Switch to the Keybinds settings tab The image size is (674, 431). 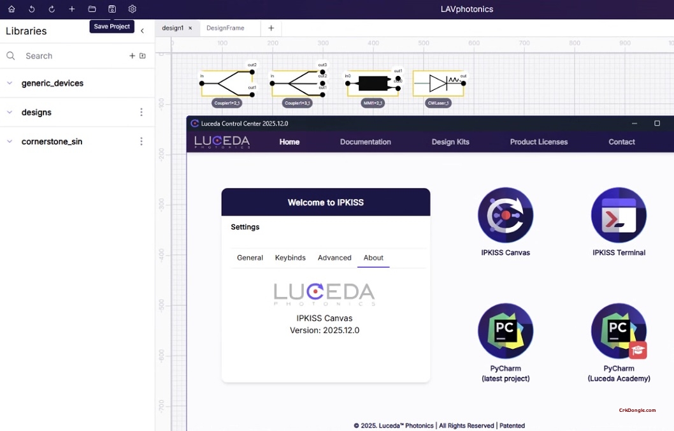pos(290,258)
